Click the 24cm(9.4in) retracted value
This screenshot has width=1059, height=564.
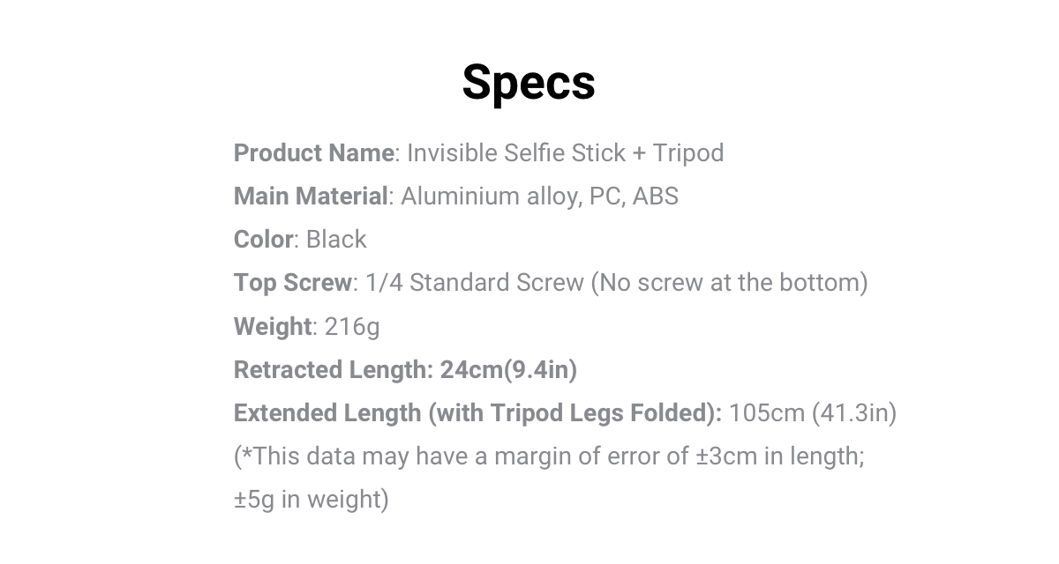coord(509,369)
